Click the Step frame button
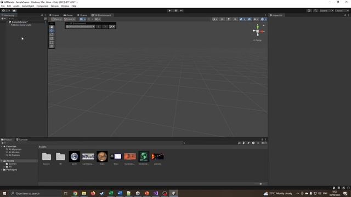This screenshot has width=351, height=197. 182,10
